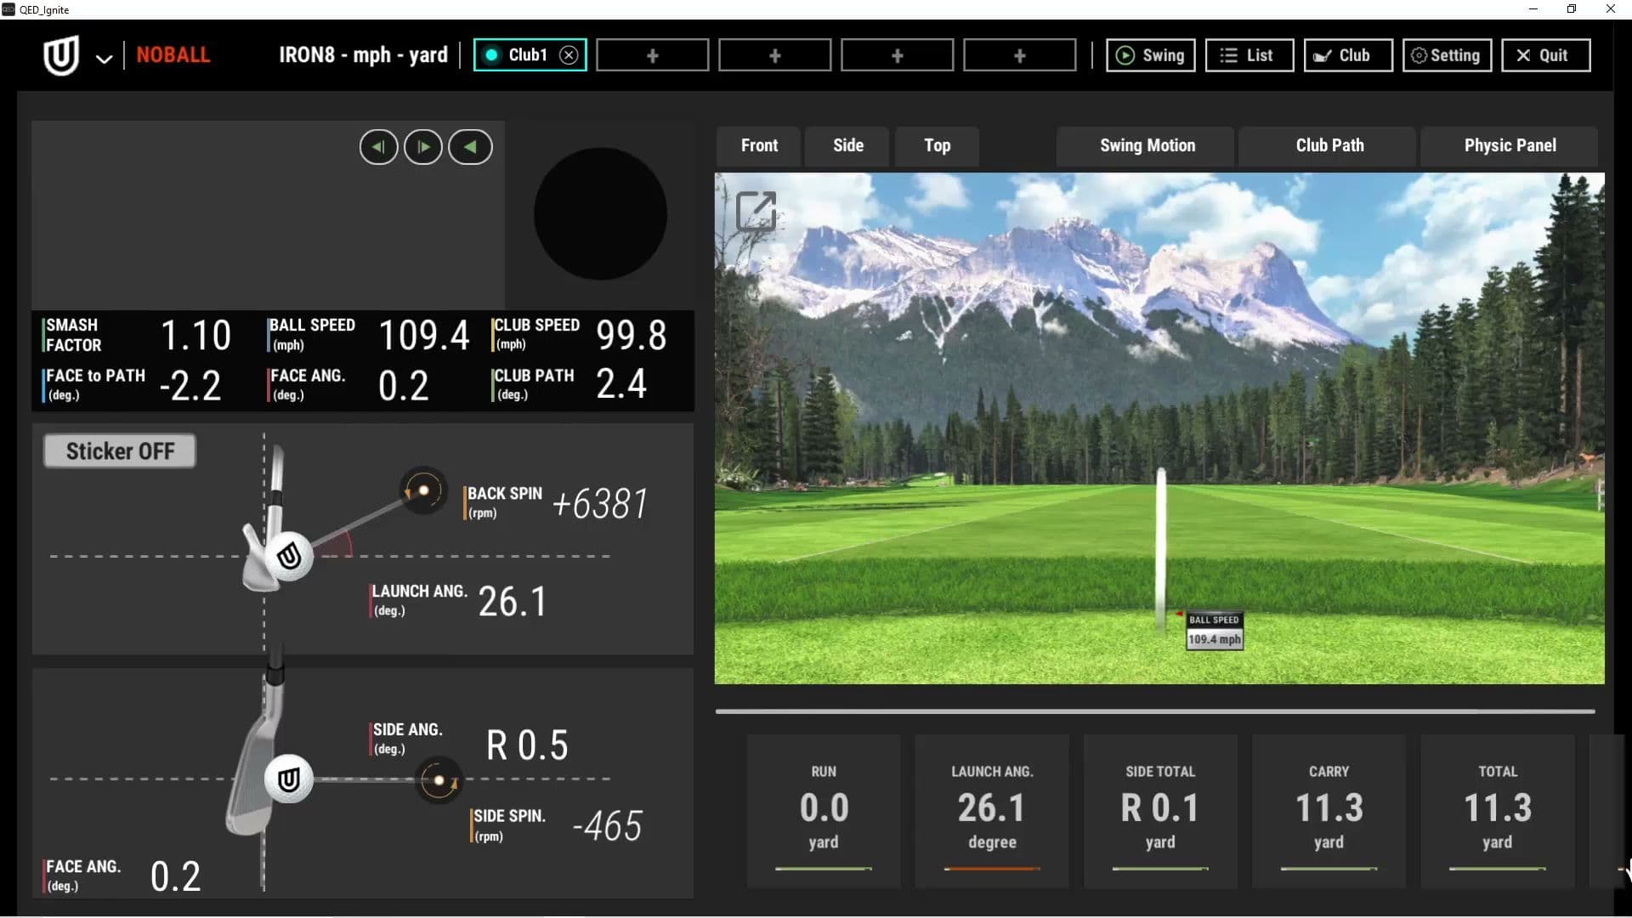Click the previous shot arrow above the impact panel

(378, 146)
